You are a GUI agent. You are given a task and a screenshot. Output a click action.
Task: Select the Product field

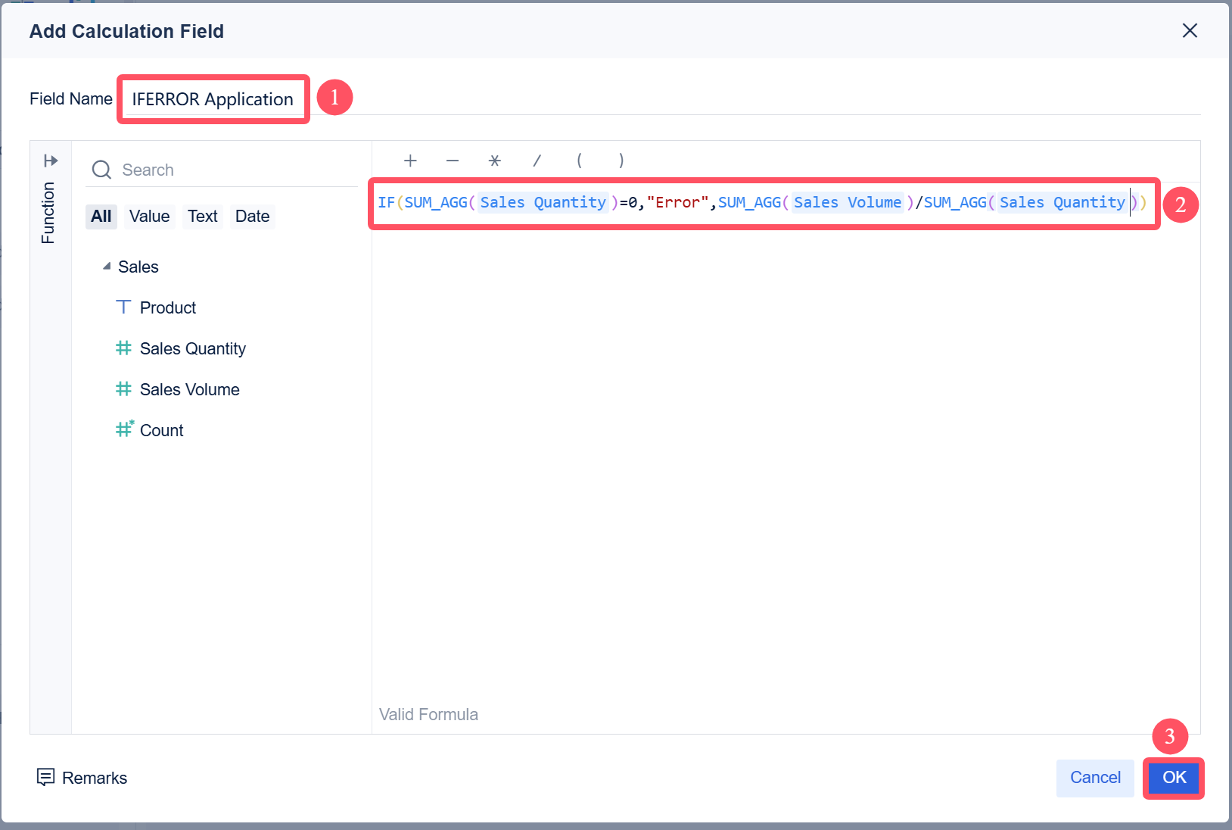point(168,307)
